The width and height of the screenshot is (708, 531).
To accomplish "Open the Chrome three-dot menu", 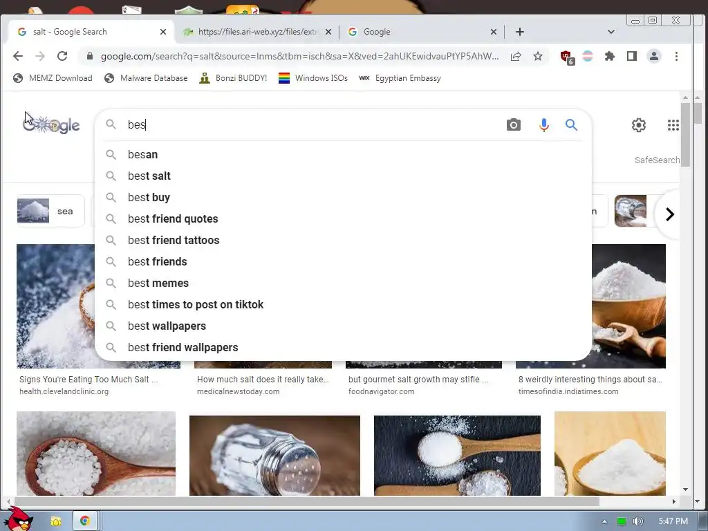I will 676,56.
